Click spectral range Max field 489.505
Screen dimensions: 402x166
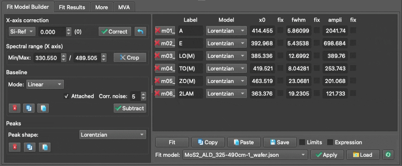click(x=87, y=58)
